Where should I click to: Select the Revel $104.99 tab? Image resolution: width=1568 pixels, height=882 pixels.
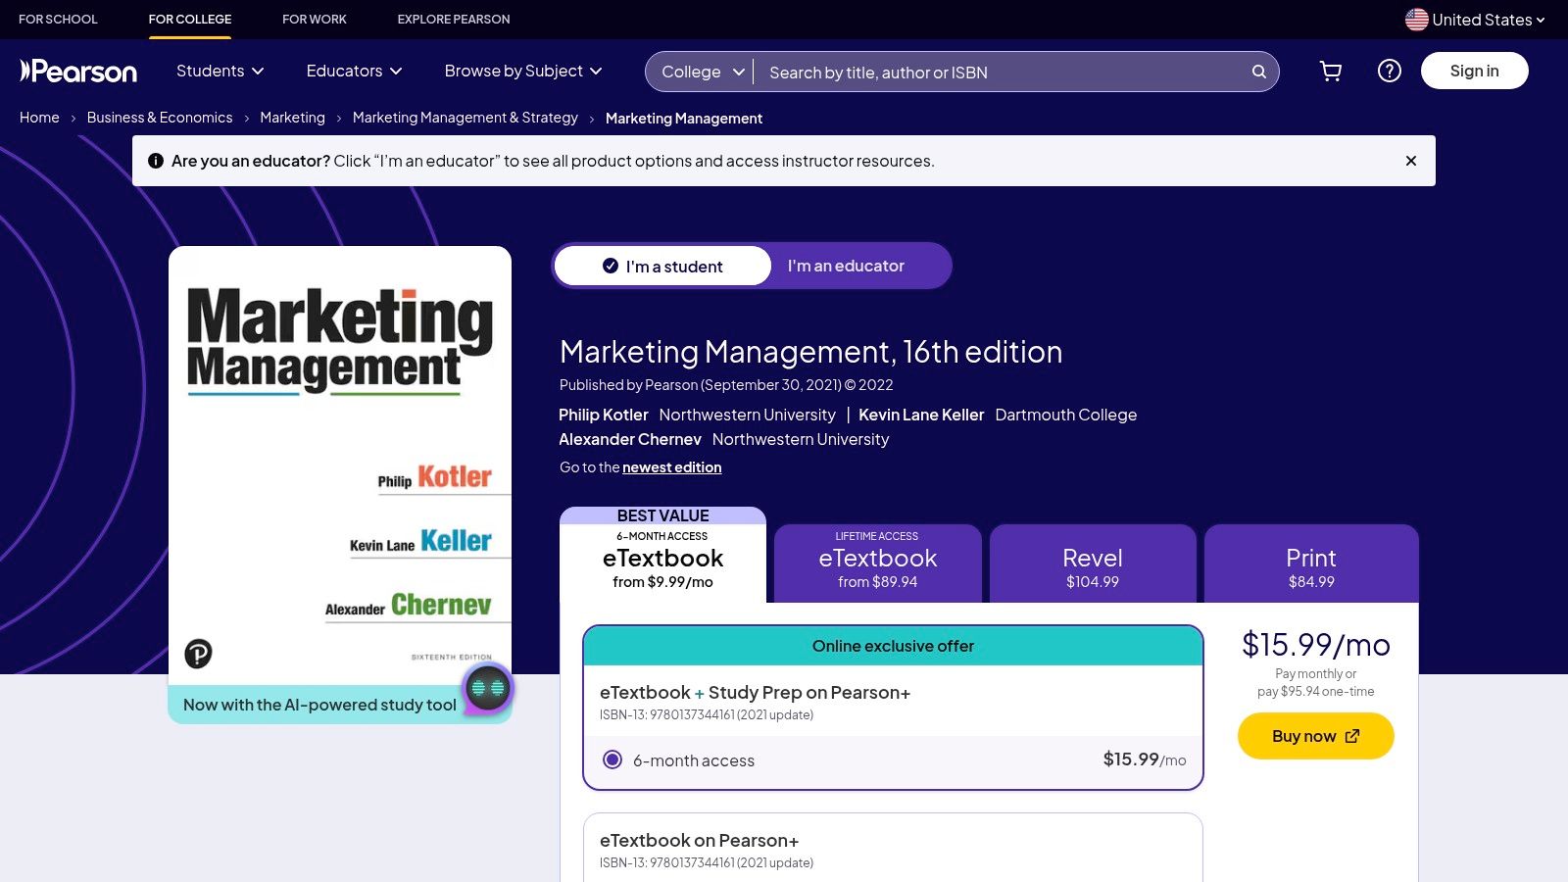tap(1093, 563)
